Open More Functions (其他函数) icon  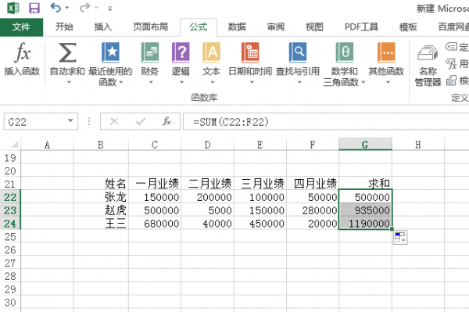(x=386, y=52)
